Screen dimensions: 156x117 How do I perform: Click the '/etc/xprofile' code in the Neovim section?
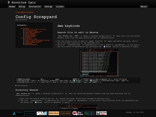pyautogui.click(x=120, y=45)
